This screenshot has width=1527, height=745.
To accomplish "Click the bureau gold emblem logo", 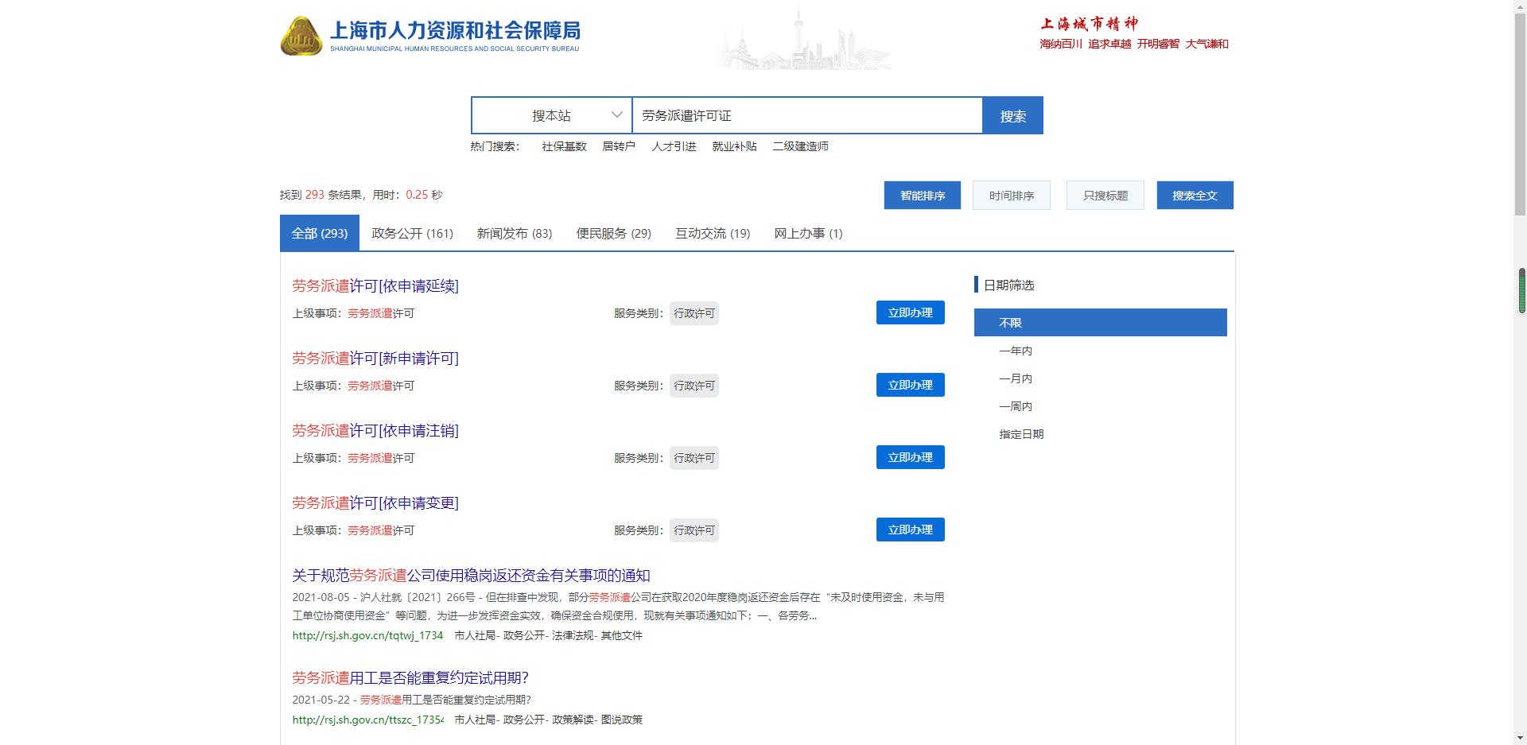I will click(301, 36).
